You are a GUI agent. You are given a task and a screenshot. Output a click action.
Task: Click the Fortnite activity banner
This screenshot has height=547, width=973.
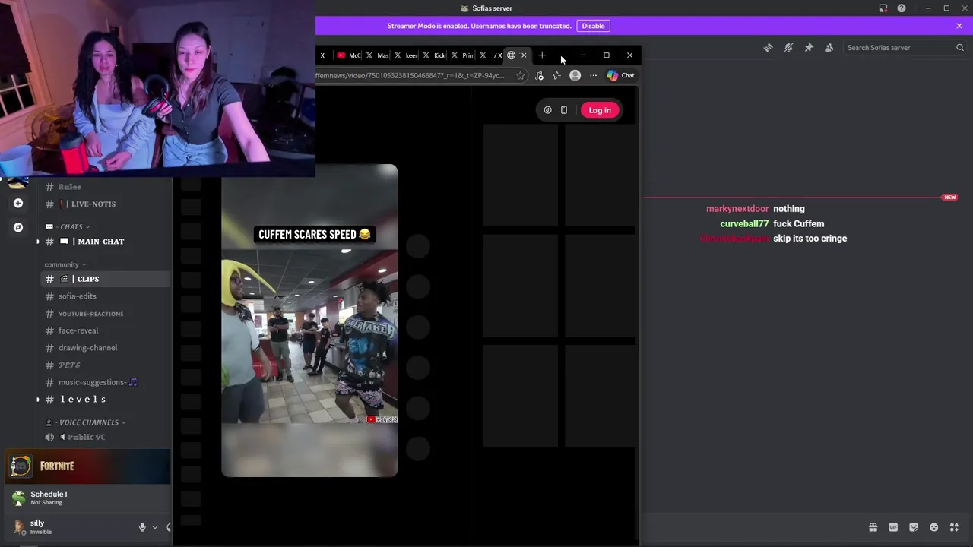point(88,466)
